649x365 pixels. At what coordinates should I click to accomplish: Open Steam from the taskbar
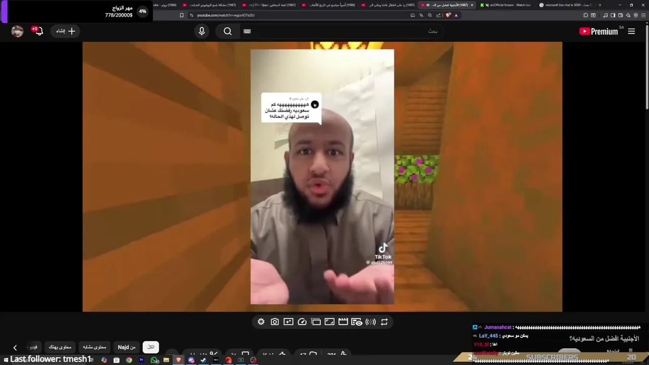click(203, 360)
